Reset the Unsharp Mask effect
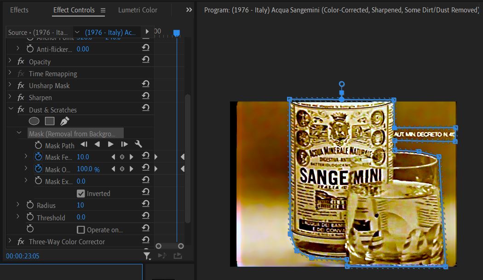483x280 pixels. point(146,84)
